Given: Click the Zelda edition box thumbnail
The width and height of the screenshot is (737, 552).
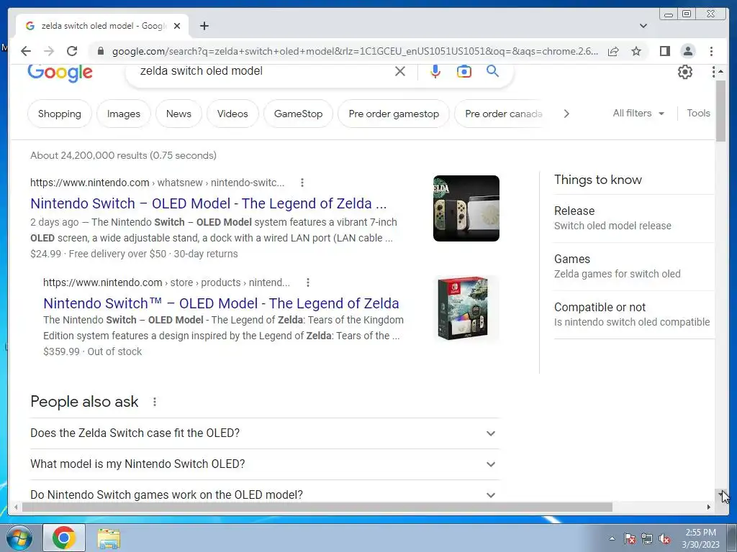Looking at the screenshot, I should (x=466, y=308).
